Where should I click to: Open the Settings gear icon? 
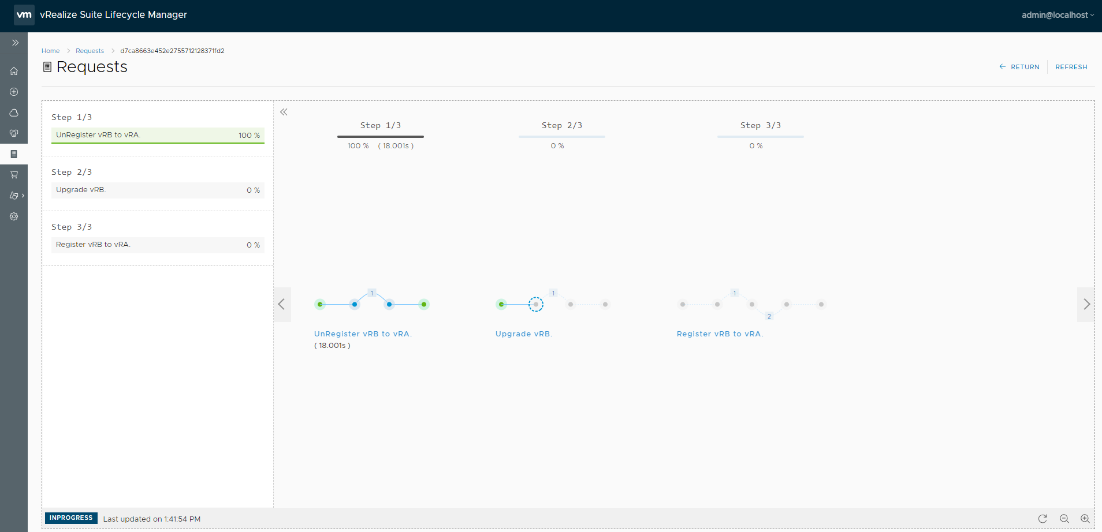click(14, 216)
